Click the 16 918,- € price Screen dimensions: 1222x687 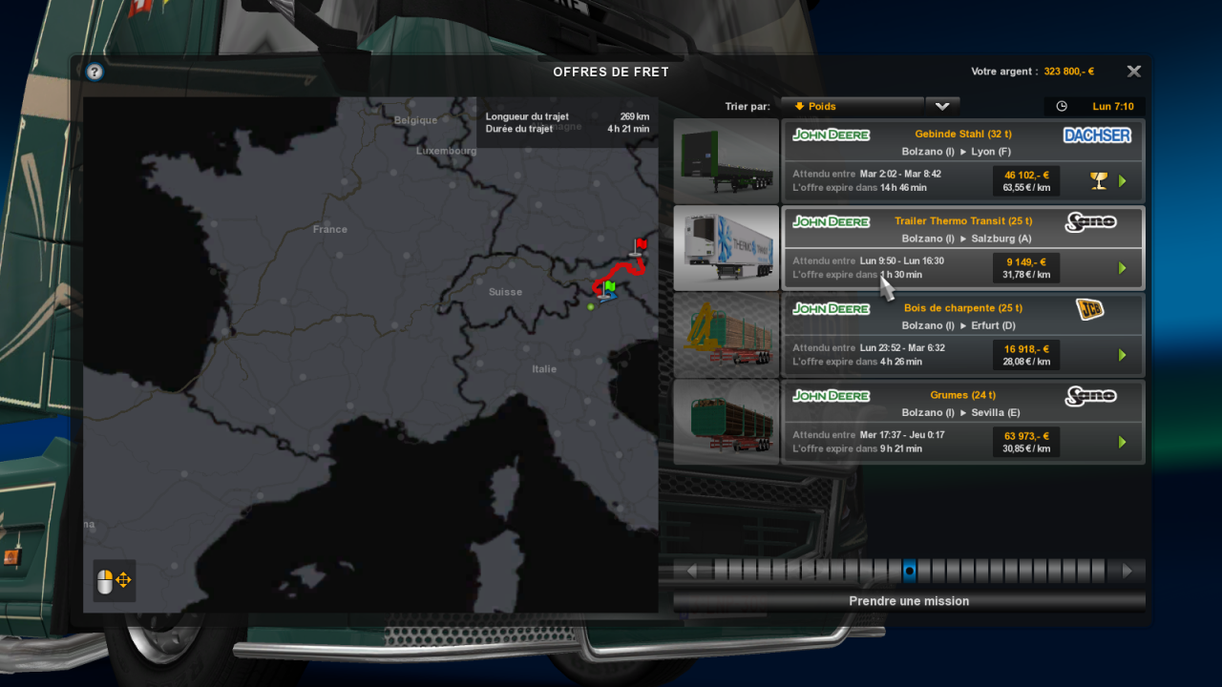[x=1026, y=348]
